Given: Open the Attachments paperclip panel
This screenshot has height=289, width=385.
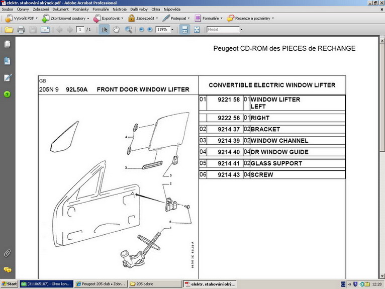Looking at the screenshot, I should pos(7,252).
